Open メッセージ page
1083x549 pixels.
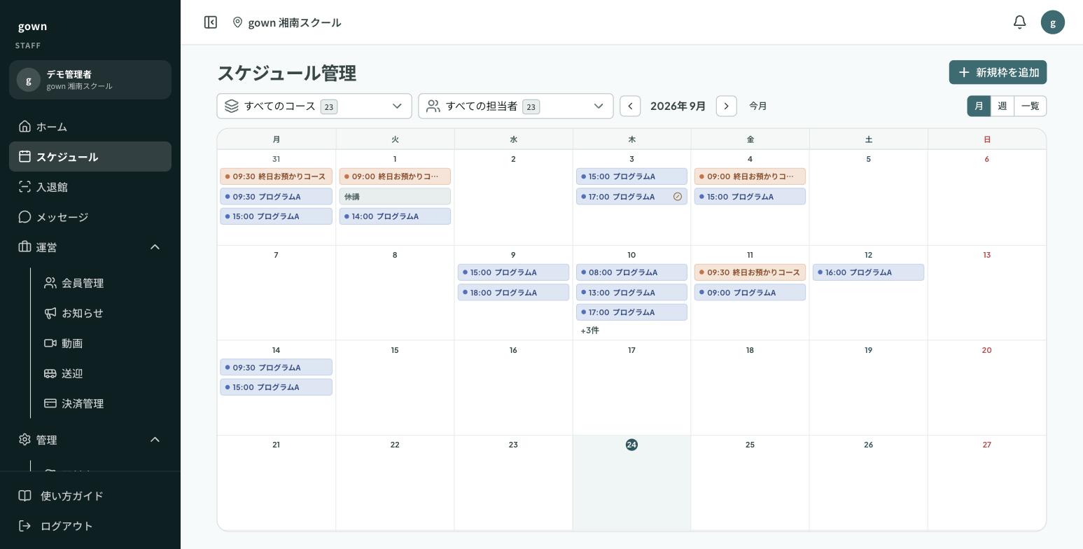90,217
